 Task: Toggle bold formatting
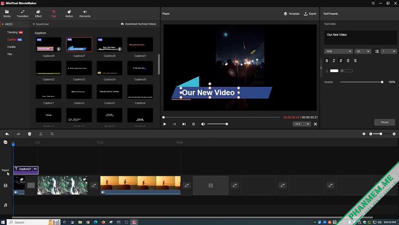[x=327, y=61]
